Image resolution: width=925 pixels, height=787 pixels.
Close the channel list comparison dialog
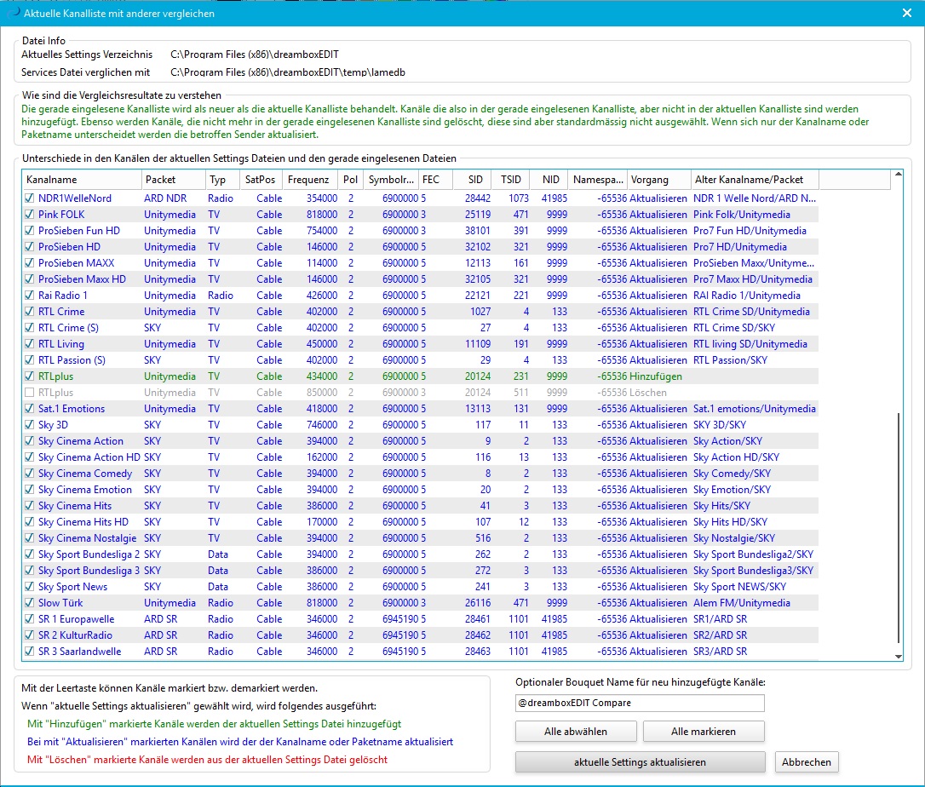pos(907,13)
